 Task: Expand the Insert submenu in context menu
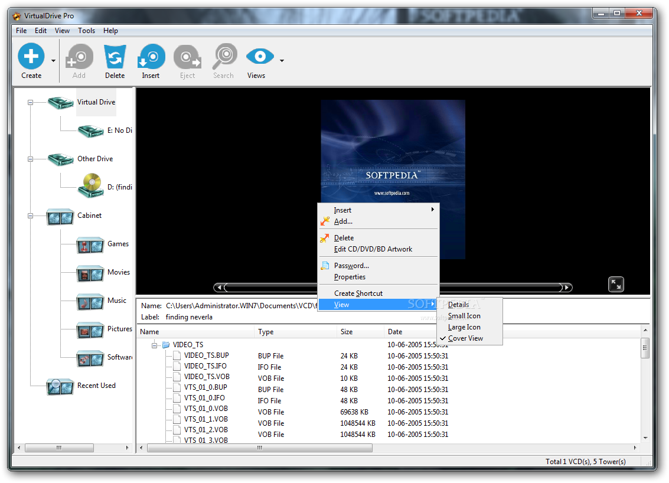[343, 210]
